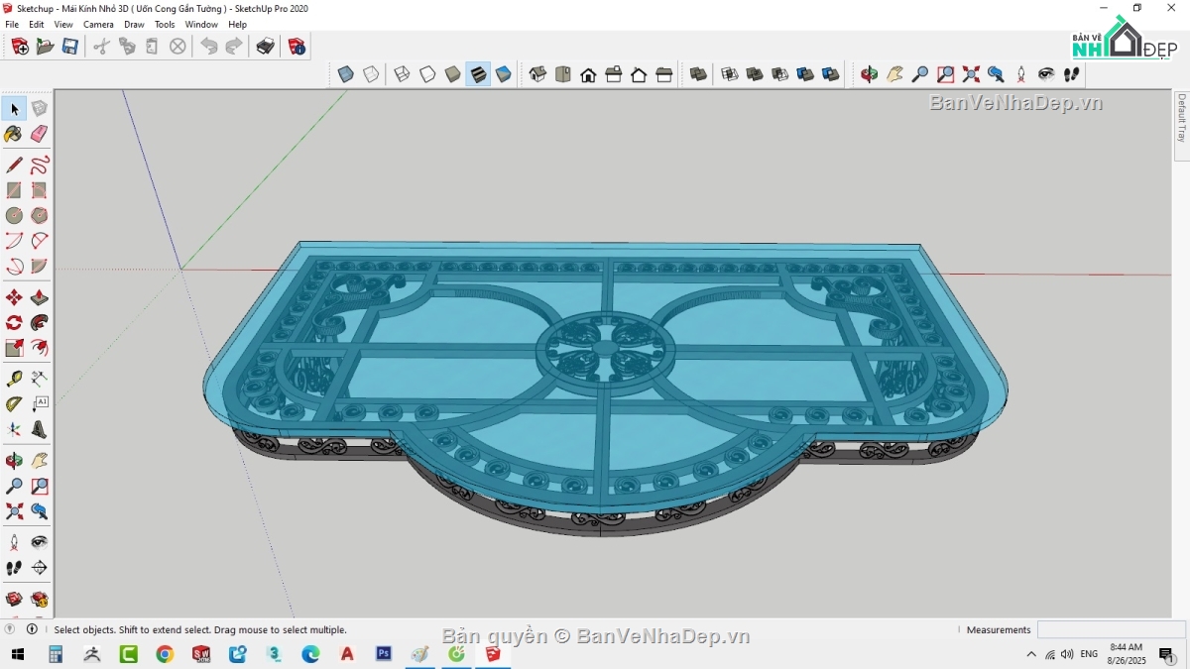
Task: Open the Tools menu
Action: pyautogui.click(x=165, y=24)
